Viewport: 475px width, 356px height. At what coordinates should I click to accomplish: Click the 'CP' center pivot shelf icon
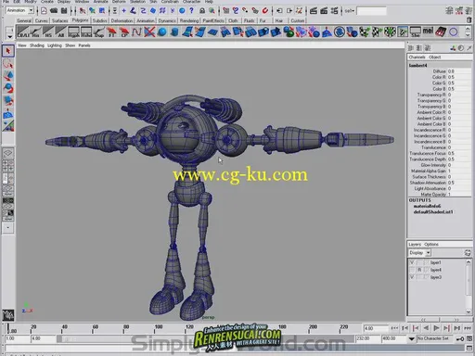click(x=124, y=32)
